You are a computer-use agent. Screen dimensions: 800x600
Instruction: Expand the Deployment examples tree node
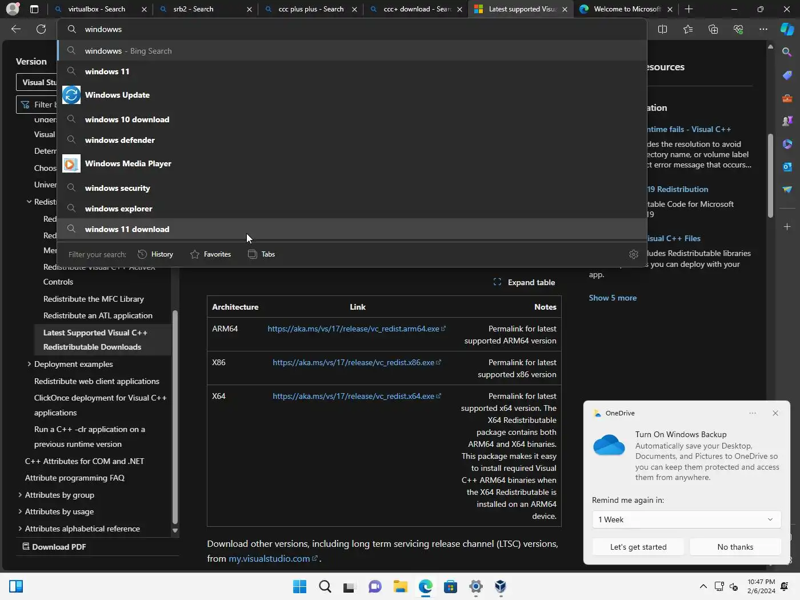pos(29,364)
